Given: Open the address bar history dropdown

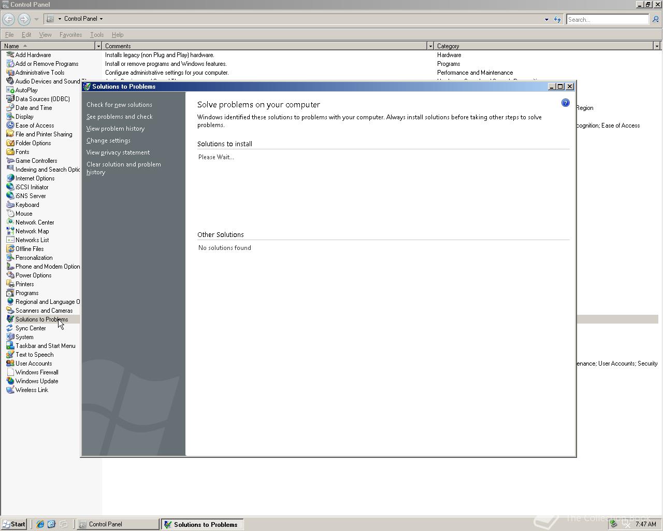Looking at the screenshot, I should [546, 19].
